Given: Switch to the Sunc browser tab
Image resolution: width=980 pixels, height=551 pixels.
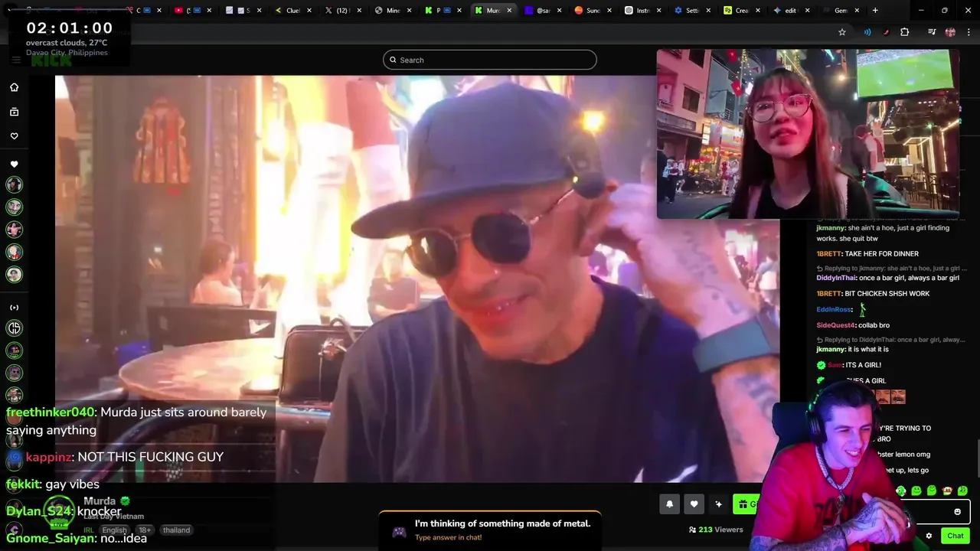Looking at the screenshot, I should [593, 11].
